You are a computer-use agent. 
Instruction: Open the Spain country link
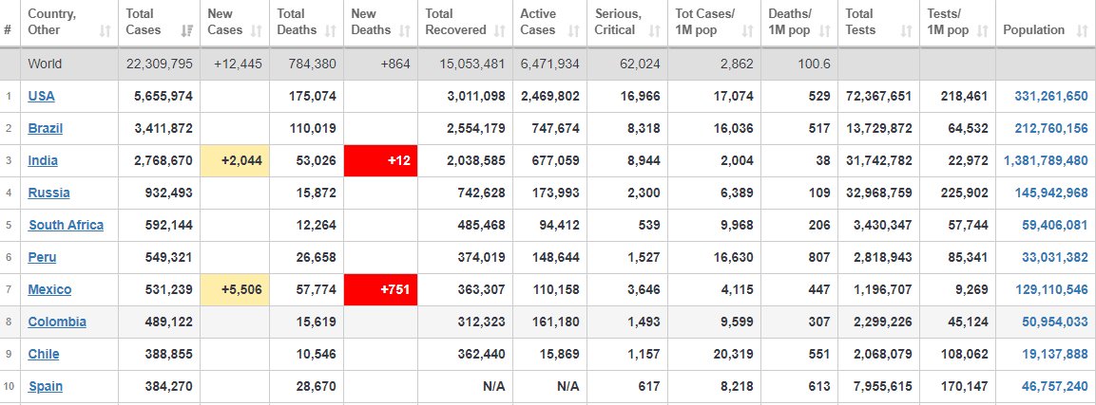(46, 386)
